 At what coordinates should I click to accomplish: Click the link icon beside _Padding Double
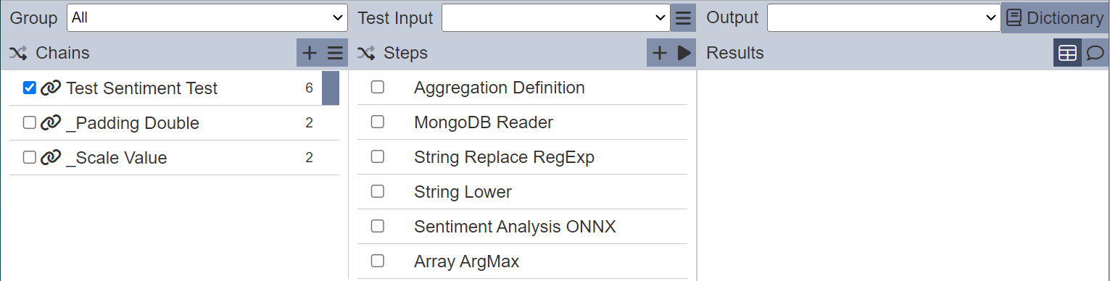(50, 123)
